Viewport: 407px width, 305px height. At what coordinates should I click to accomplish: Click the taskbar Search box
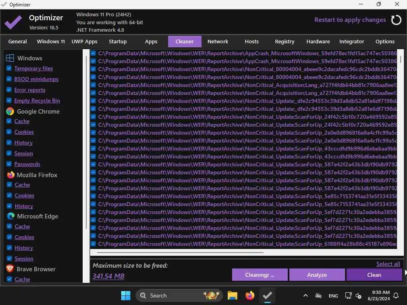pos(179,295)
